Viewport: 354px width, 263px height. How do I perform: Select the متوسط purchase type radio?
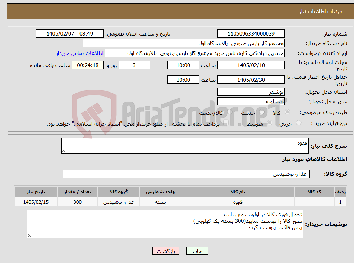click(x=270, y=123)
